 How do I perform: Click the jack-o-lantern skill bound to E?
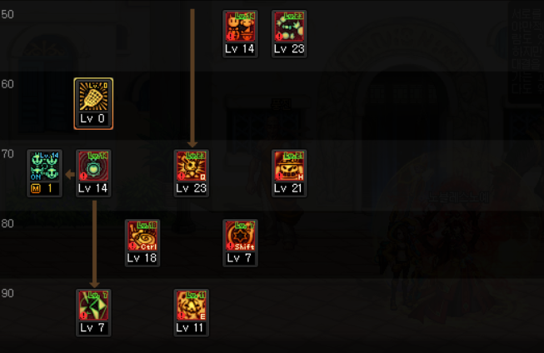tap(191, 306)
